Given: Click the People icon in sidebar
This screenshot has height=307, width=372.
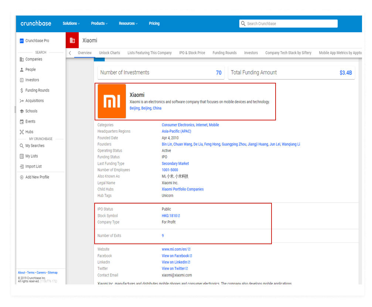Looking at the screenshot, I should point(21,69).
